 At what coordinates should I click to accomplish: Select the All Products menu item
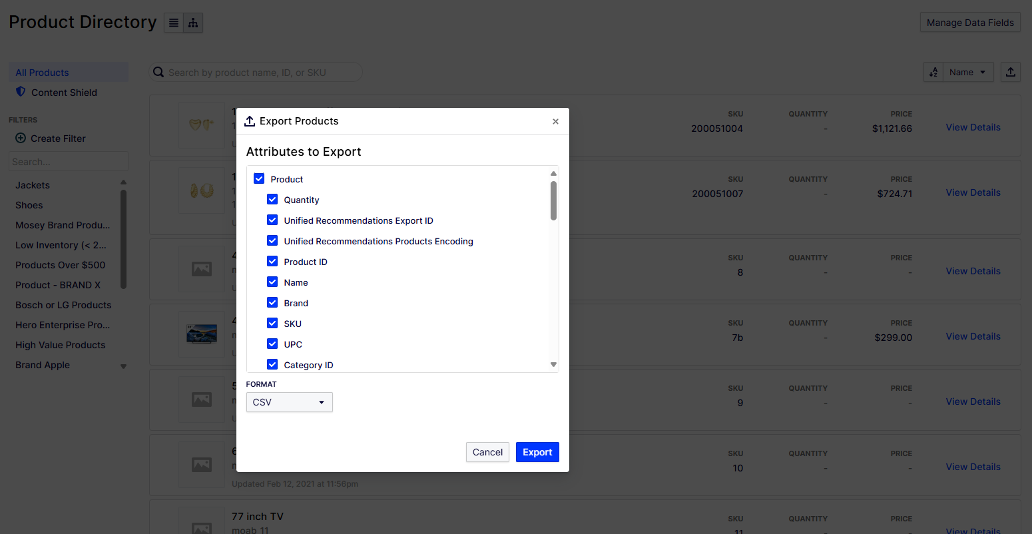click(x=69, y=73)
